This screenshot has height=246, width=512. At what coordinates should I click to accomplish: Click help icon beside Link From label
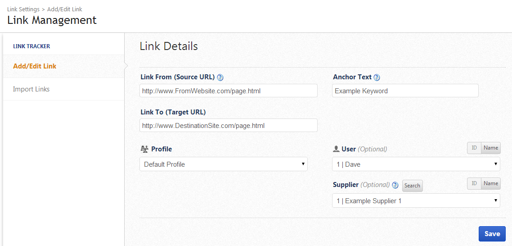tap(220, 77)
